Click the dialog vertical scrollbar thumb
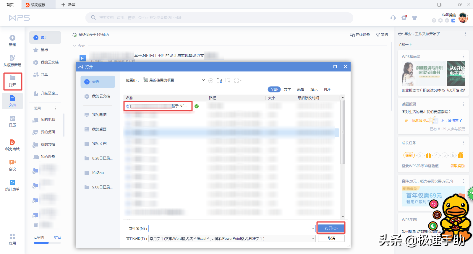 pyautogui.click(x=343, y=132)
